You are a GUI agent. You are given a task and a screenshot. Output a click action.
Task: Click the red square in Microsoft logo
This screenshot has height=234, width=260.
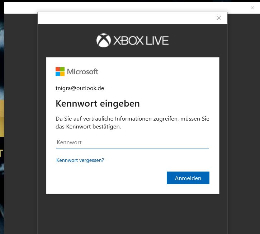(58, 69)
